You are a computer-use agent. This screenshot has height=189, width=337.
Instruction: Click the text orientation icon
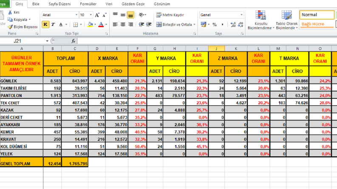142,15
